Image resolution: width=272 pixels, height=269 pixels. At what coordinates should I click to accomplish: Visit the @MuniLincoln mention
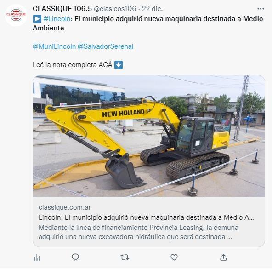[54, 46]
